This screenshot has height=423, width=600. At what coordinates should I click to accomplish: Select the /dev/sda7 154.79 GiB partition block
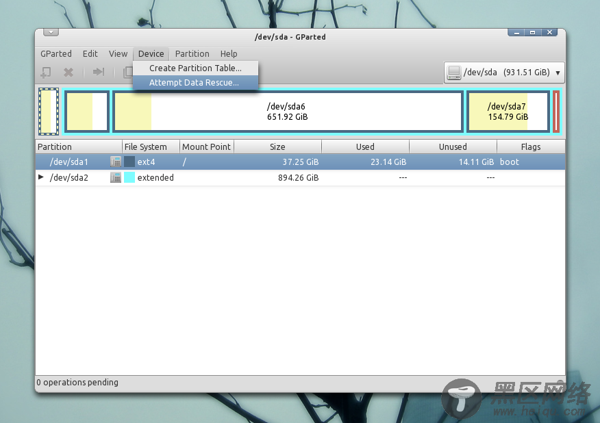pos(508,112)
